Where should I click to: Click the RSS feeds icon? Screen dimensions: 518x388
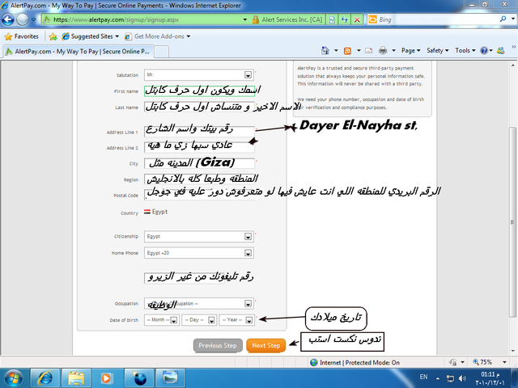347,50
